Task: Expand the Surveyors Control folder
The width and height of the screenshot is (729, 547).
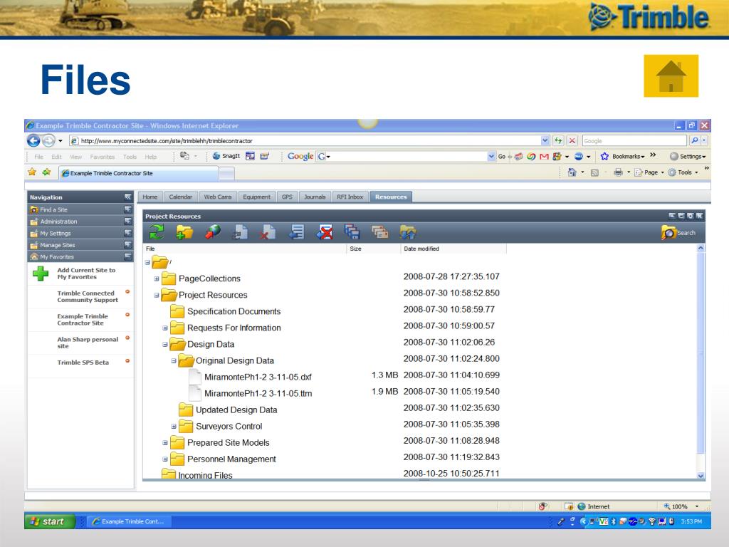Action: click(x=174, y=427)
